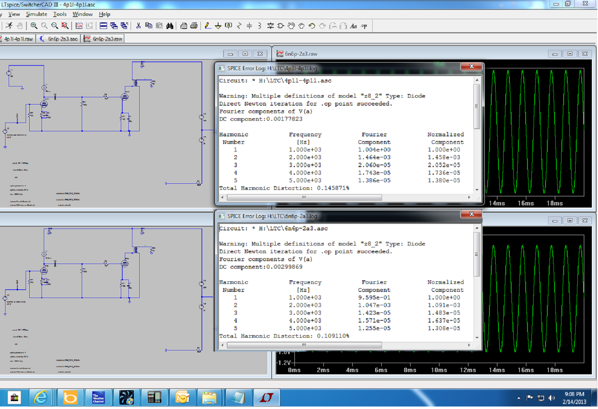
Task: Click the Find binoculars icon
Action: tap(170, 26)
